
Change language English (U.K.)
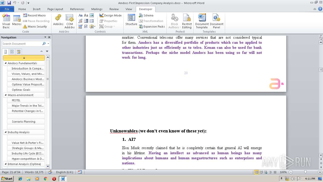(x=65, y=172)
